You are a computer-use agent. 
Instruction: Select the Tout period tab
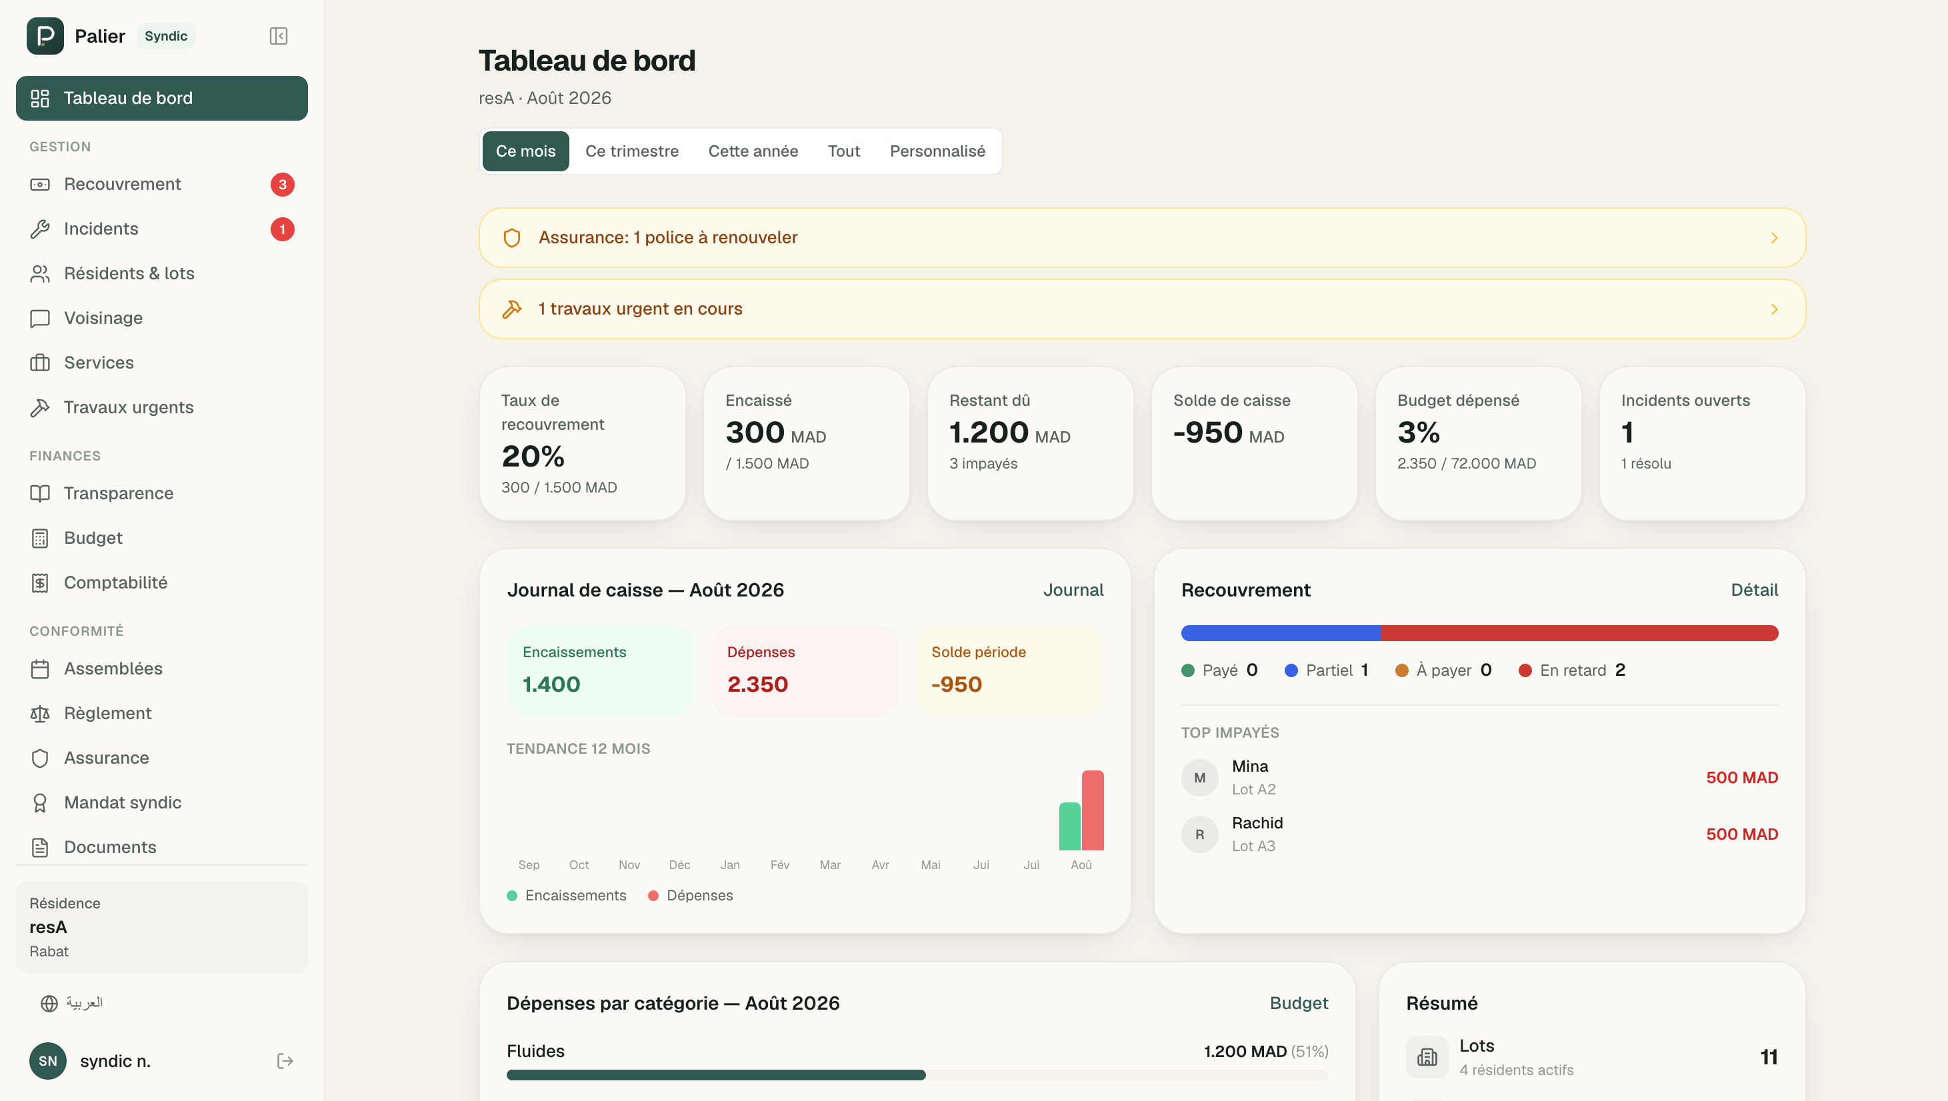click(844, 151)
